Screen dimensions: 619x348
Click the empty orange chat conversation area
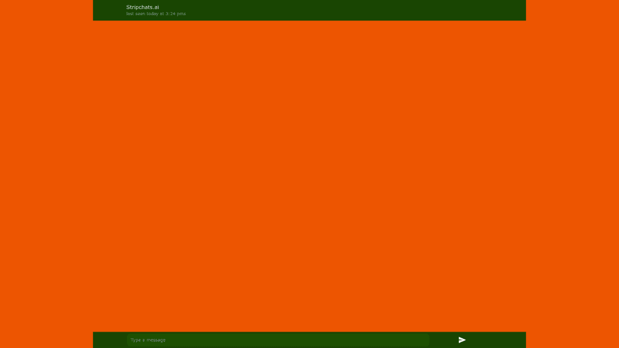point(309,175)
